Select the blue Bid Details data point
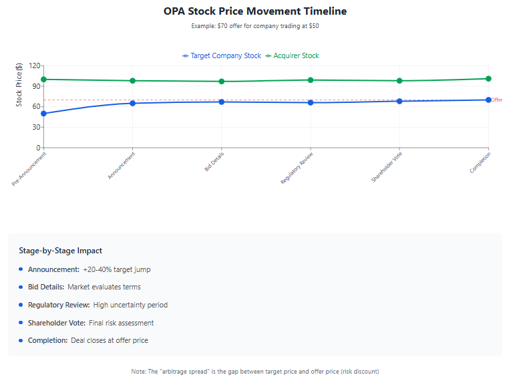Viewport: 511px width, 389px height. pos(222,102)
